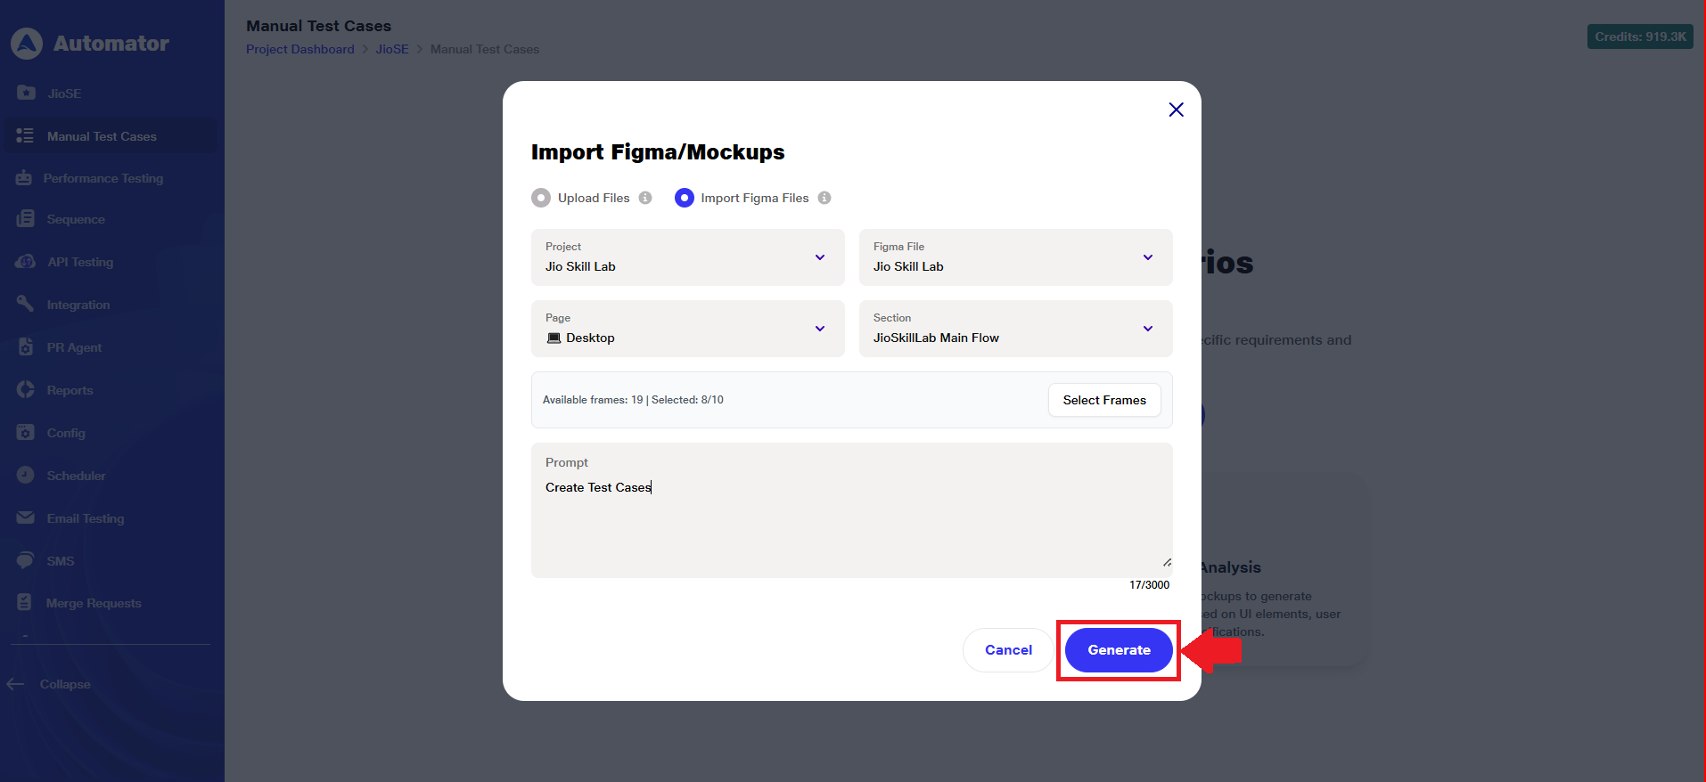Click inside the Prompt text area
The image size is (1706, 782).
coord(851,525)
